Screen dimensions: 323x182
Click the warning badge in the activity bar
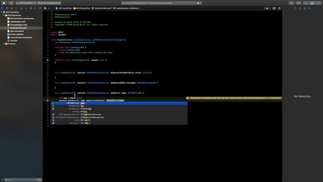(x=199, y=3)
